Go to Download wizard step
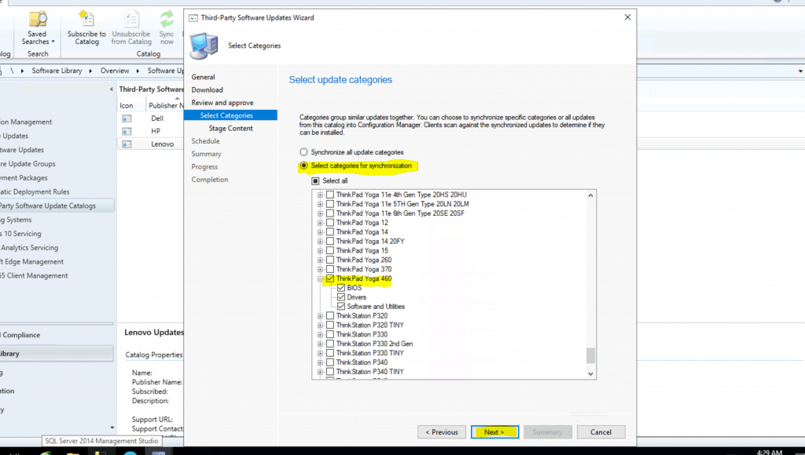805x455 pixels. [x=208, y=89]
